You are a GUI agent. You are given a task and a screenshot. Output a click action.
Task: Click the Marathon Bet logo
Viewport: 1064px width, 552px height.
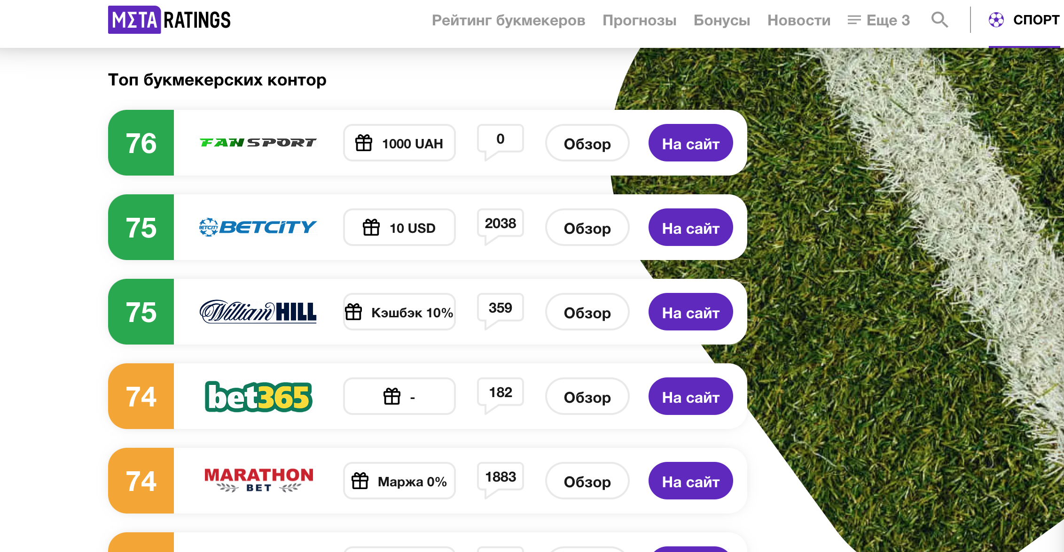258,480
